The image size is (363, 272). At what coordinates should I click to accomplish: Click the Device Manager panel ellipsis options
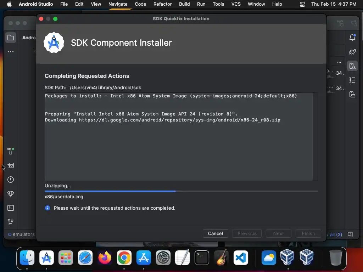[x=339, y=62]
